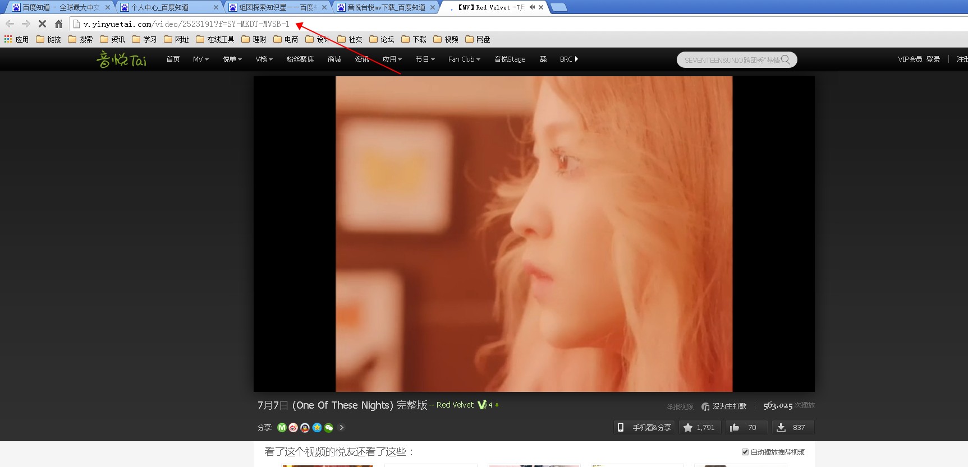The width and height of the screenshot is (968, 467).
Task: Stop page loading with X button
Action: tap(42, 24)
